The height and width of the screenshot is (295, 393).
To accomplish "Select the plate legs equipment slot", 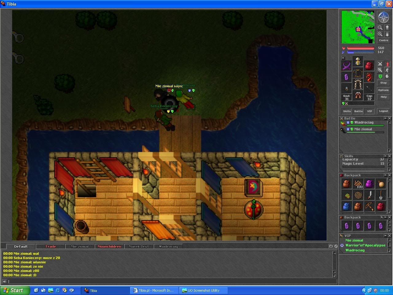I will pos(358,84).
